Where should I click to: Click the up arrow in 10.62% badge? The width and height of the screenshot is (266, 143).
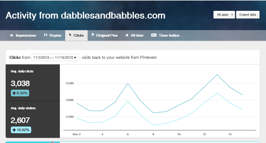coord(14,130)
